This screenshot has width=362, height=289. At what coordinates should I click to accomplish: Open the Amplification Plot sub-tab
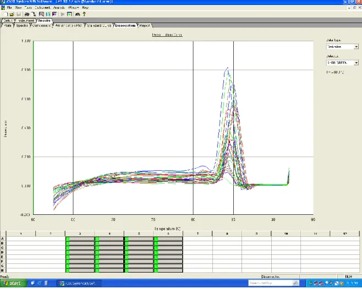point(69,26)
